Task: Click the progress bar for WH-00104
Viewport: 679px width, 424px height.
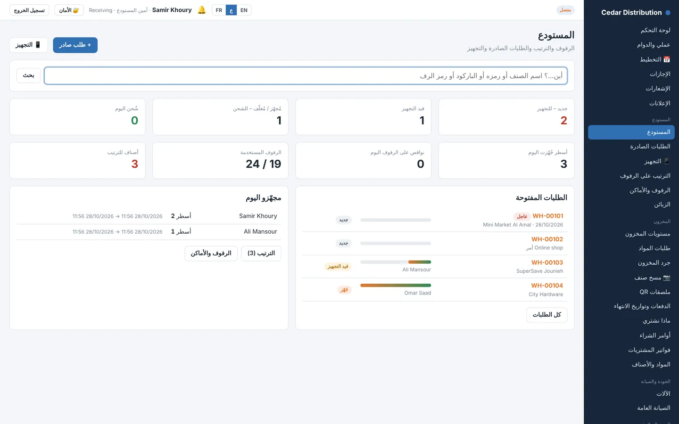Action: pyautogui.click(x=396, y=285)
